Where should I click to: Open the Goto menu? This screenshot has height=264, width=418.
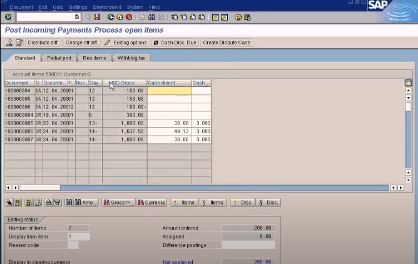[x=58, y=7]
